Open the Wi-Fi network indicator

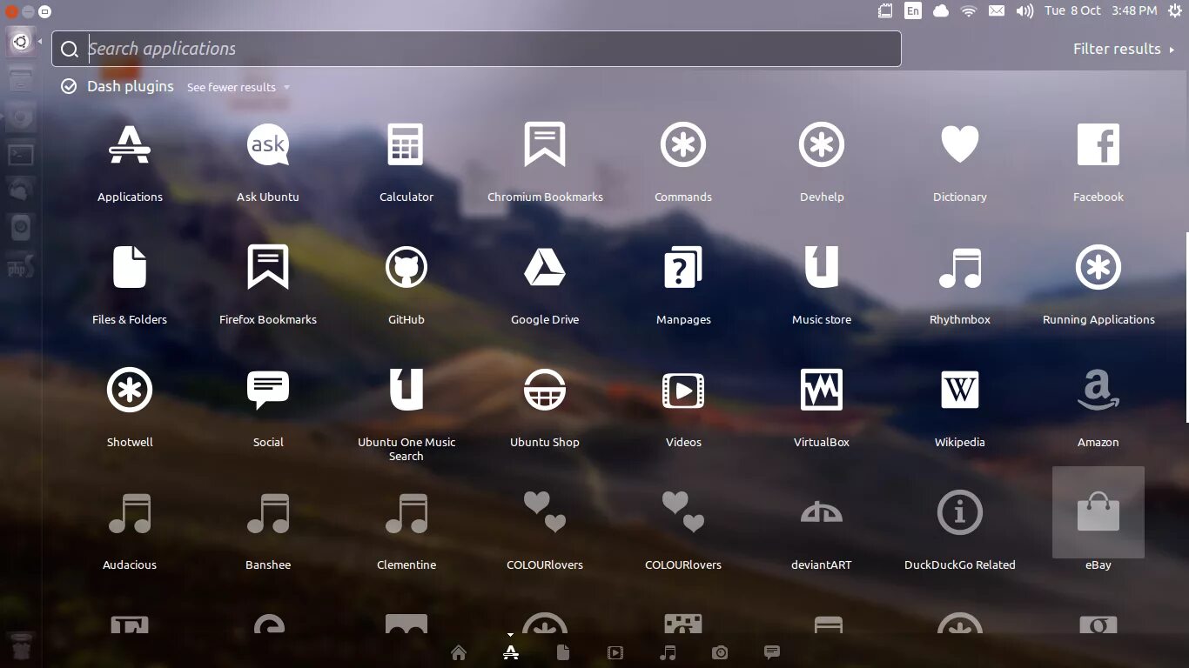click(x=969, y=10)
